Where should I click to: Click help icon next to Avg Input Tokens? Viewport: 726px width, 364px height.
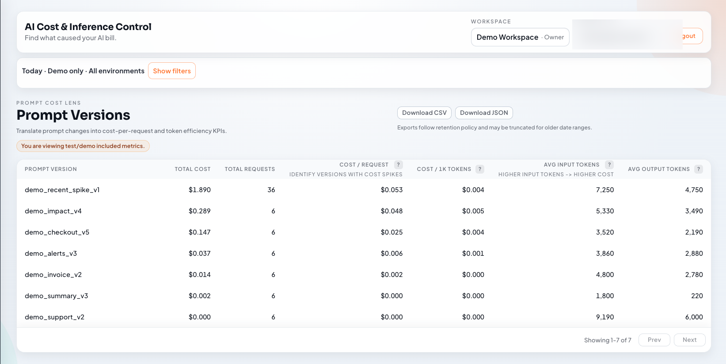[609, 165]
